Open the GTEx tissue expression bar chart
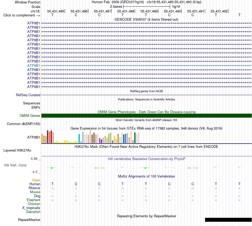Image resolution: width=252 pixels, height=226 pixels. (x=91, y=137)
